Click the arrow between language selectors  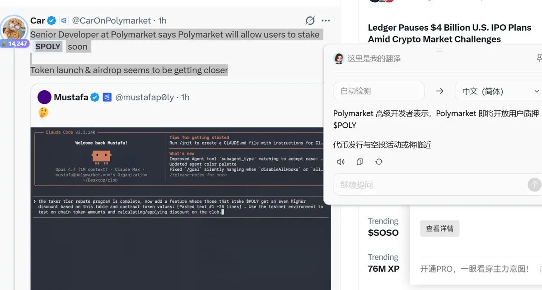click(x=439, y=91)
